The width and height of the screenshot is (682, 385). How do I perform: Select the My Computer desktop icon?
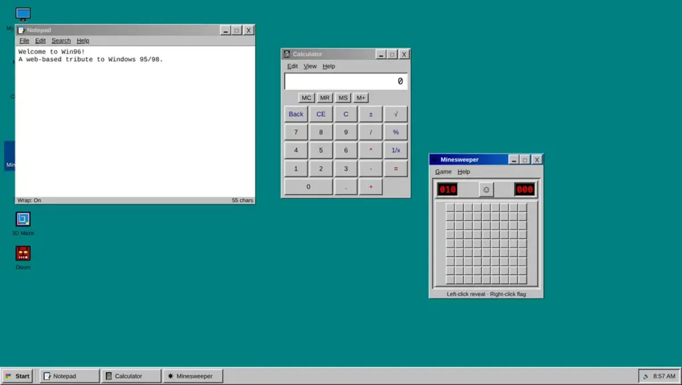(23, 14)
